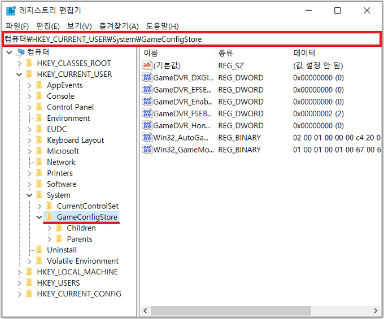Select the Volatile Environment tree key
The height and width of the screenshot is (319, 384).
point(82,261)
